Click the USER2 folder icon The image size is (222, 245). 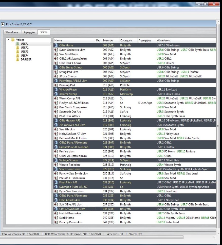(x=18, y=48)
